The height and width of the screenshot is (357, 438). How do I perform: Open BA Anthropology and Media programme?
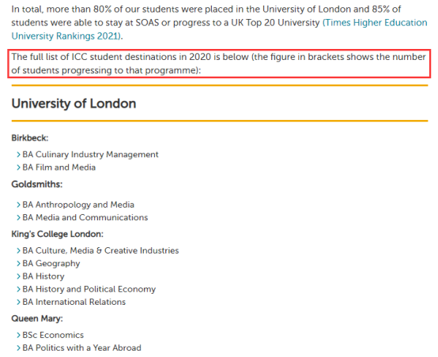point(78,205)
